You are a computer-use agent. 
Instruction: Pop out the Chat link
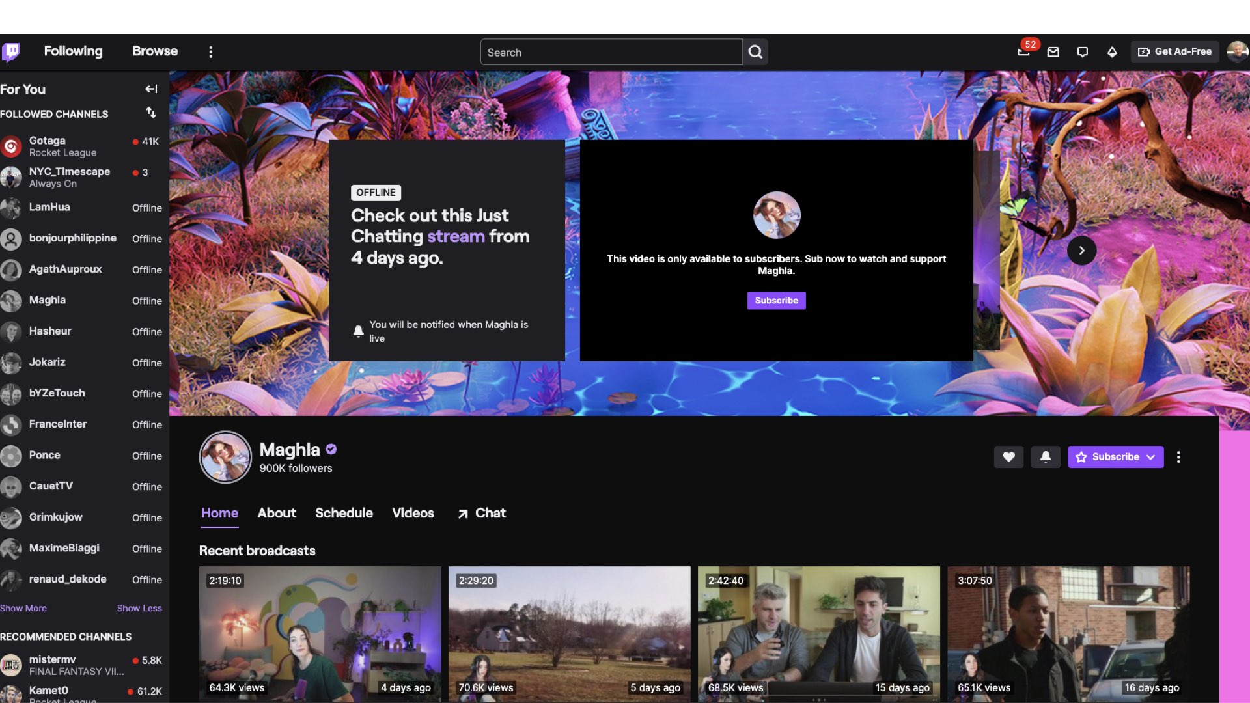pos(481,514)
